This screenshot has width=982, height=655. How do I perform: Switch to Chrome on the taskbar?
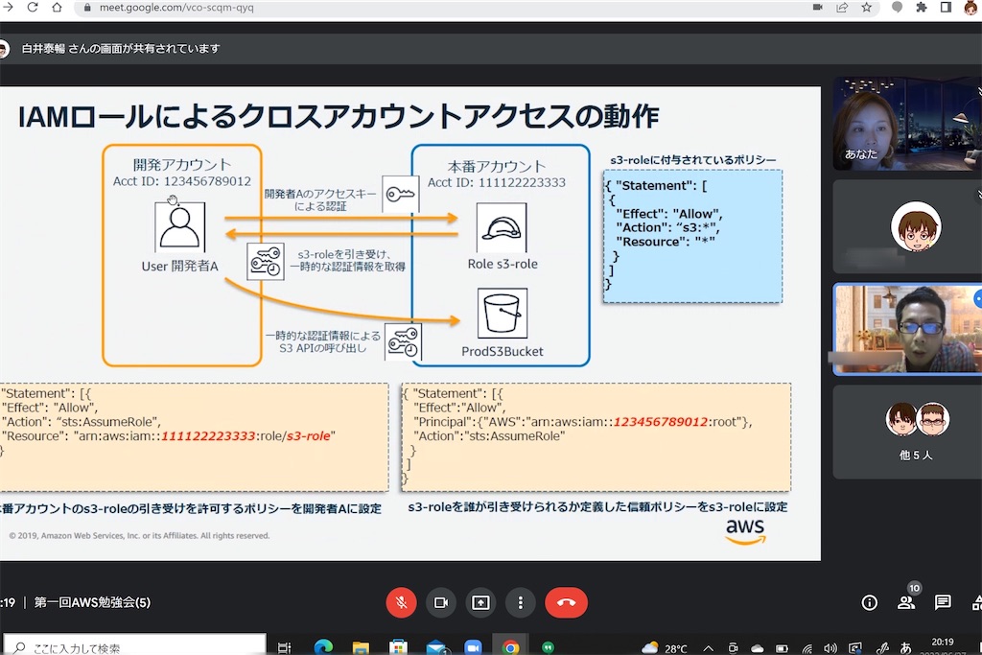point(510,647)
